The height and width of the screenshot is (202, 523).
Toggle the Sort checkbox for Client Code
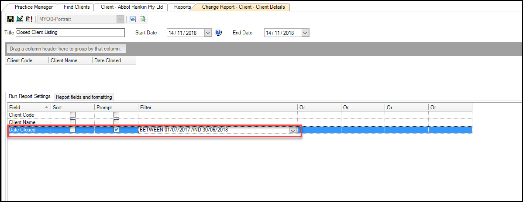[73, 115]
